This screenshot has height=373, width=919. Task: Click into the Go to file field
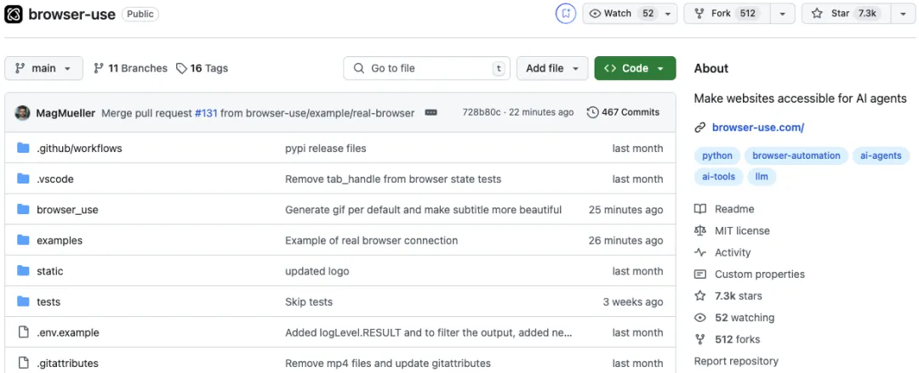click(x=426, y=69)
